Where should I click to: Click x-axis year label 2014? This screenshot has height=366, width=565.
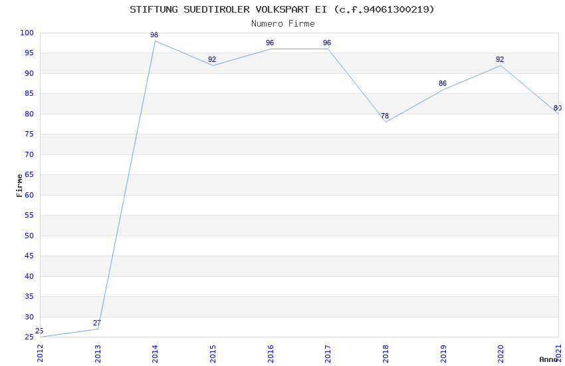(156, 353)
